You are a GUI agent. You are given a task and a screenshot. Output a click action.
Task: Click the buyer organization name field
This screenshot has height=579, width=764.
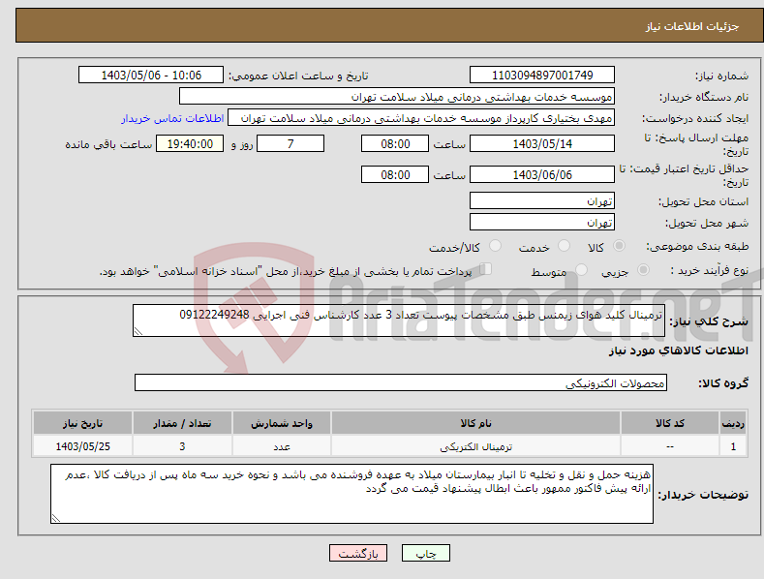point(397,97)
